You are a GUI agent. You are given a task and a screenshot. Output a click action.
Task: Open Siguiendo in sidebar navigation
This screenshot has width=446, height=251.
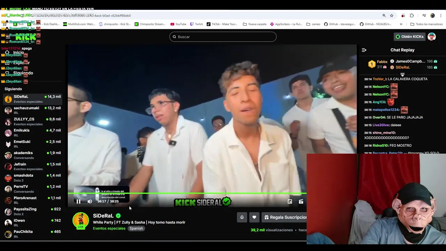pyautogui.click(x=23, y=73)
